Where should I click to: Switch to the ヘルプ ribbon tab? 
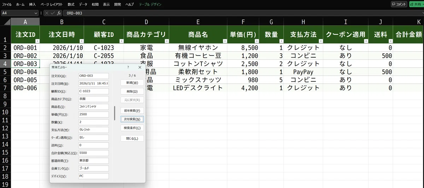[x=130, y=4]
